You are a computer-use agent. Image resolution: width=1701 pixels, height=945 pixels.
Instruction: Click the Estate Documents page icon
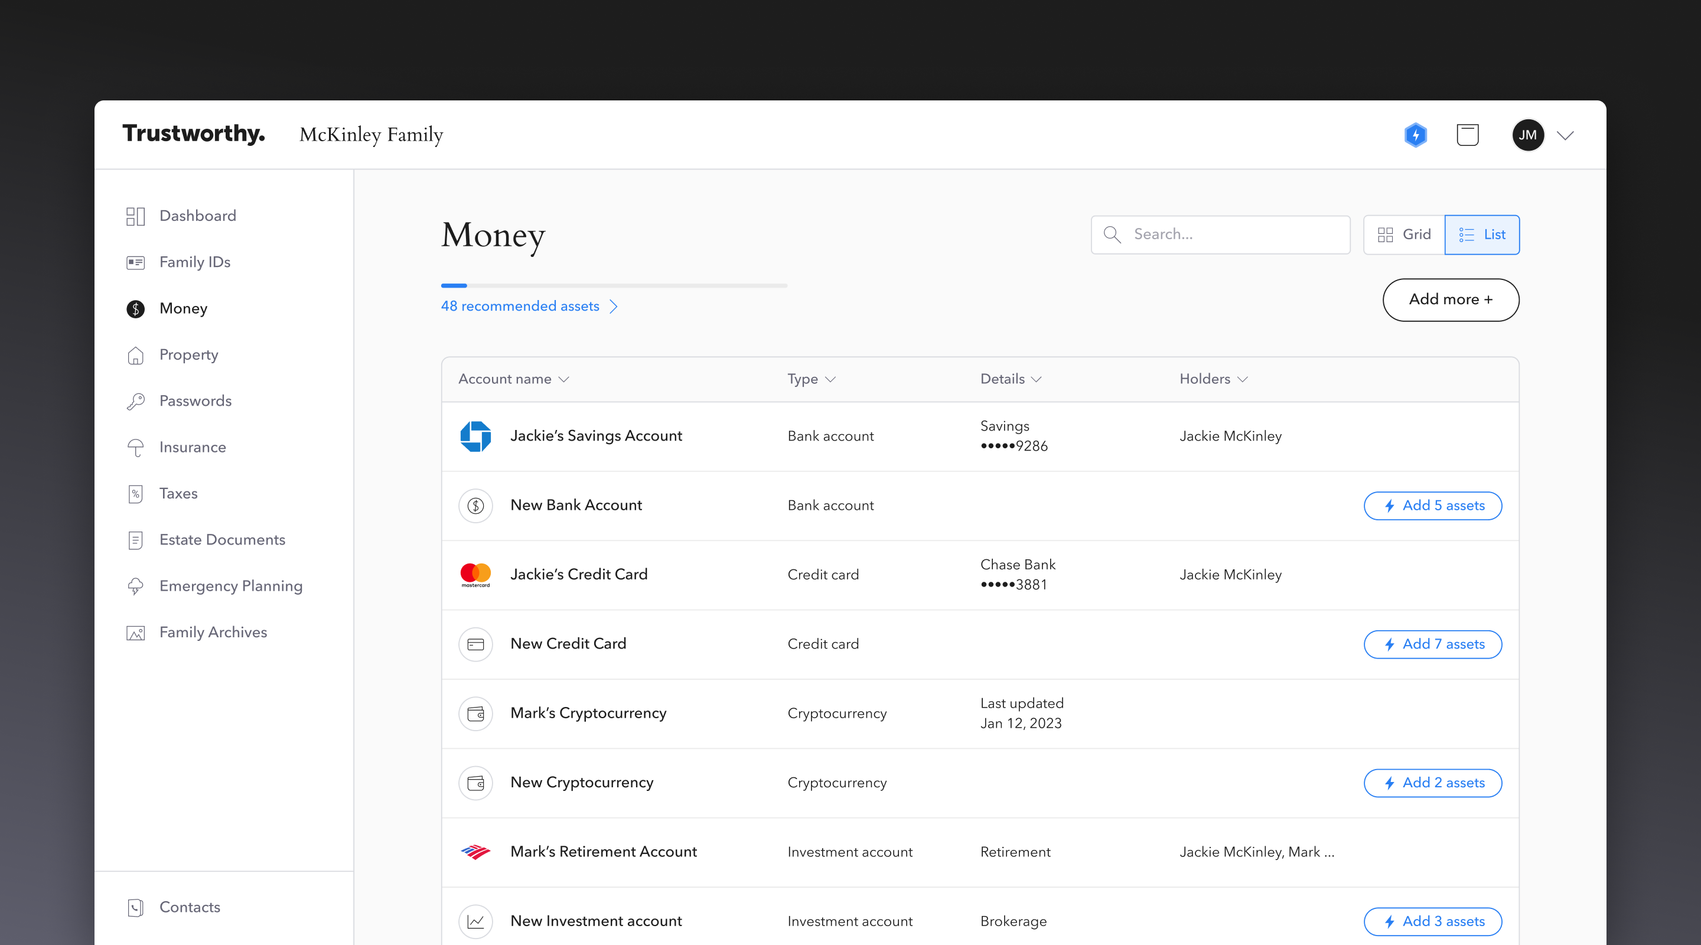[135, 539]
